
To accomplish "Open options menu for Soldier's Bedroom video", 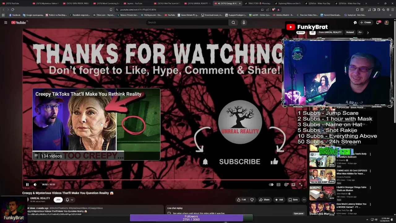I will 370,154.
